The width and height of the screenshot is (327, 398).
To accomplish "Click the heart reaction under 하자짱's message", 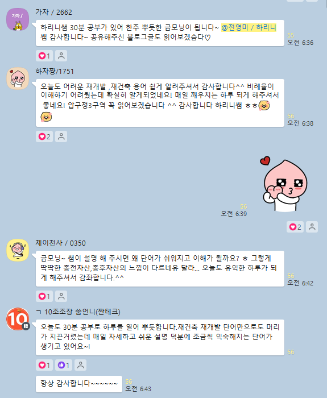I will click(x=44, y=136).
